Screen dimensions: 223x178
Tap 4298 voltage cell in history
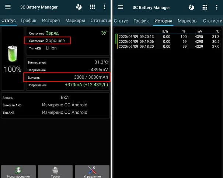199,41
